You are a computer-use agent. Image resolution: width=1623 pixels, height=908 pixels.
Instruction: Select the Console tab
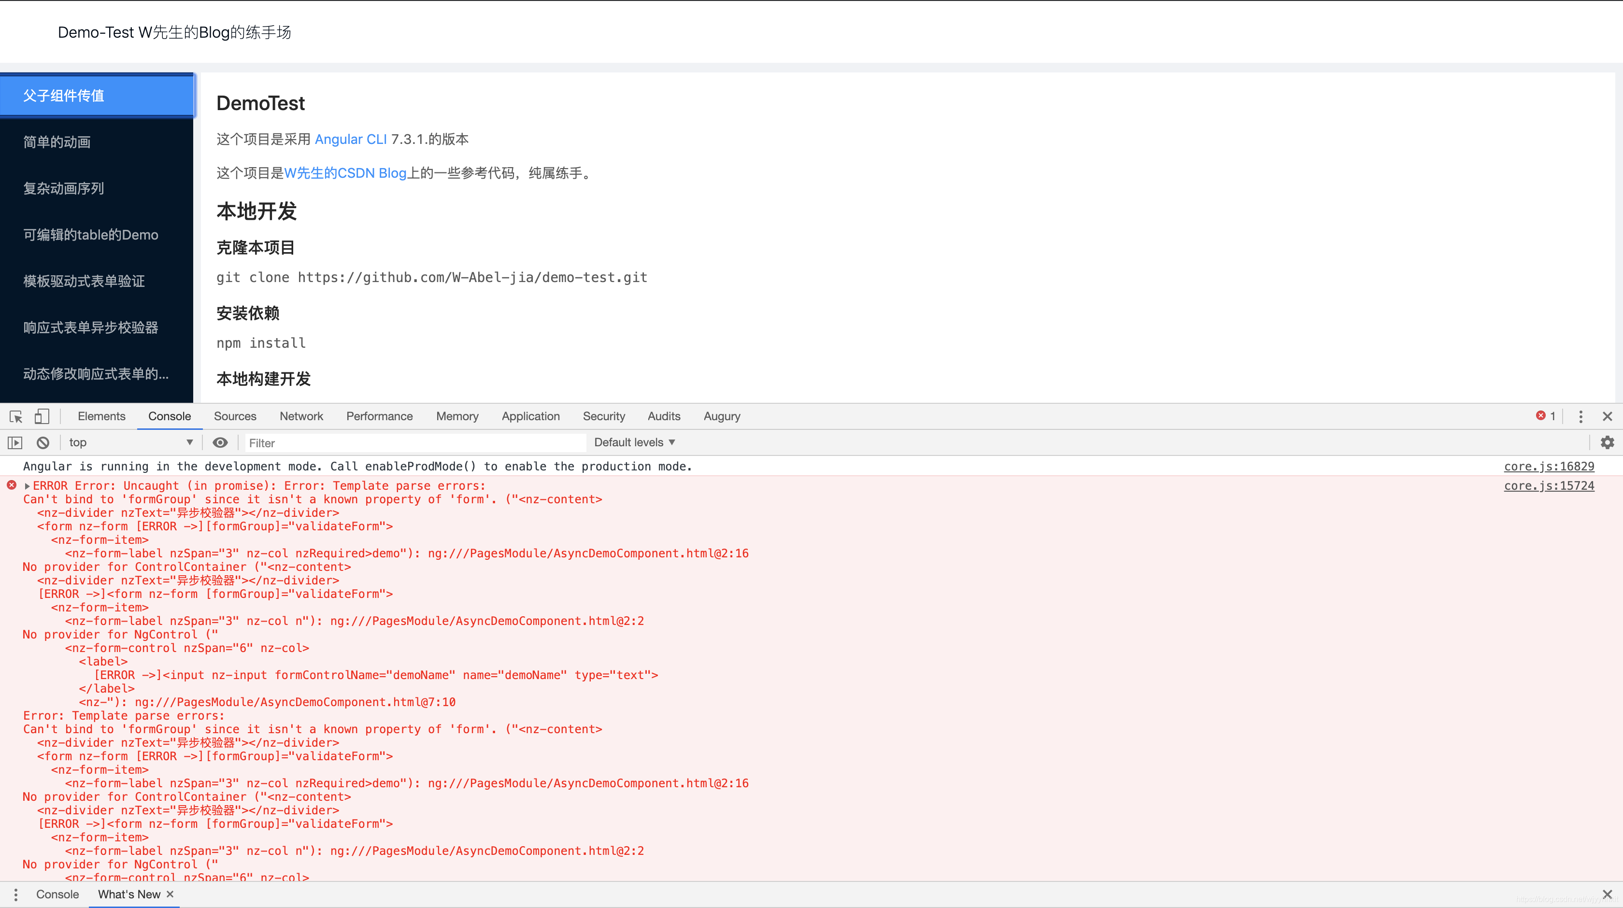pos(170,415)
